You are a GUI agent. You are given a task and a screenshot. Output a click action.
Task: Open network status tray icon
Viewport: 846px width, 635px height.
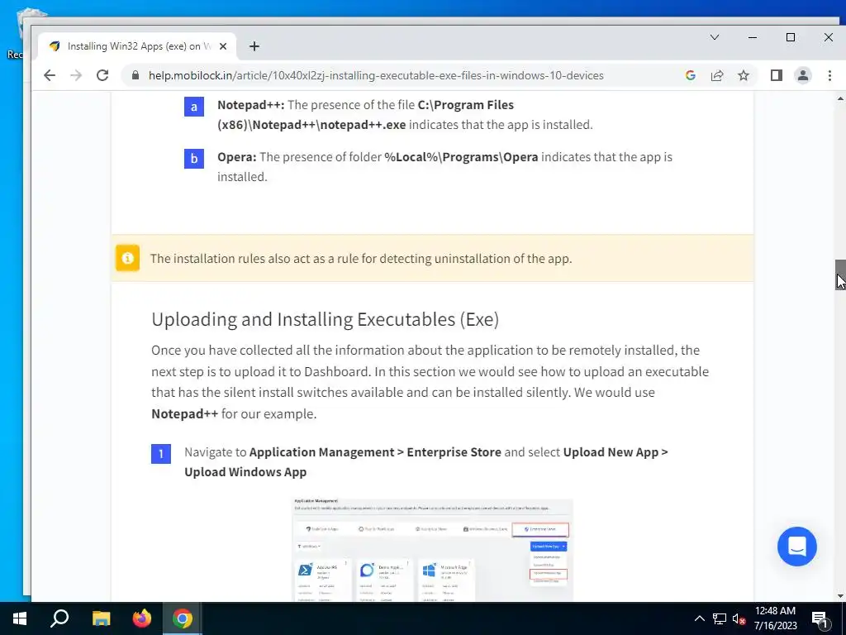point(720,618)
